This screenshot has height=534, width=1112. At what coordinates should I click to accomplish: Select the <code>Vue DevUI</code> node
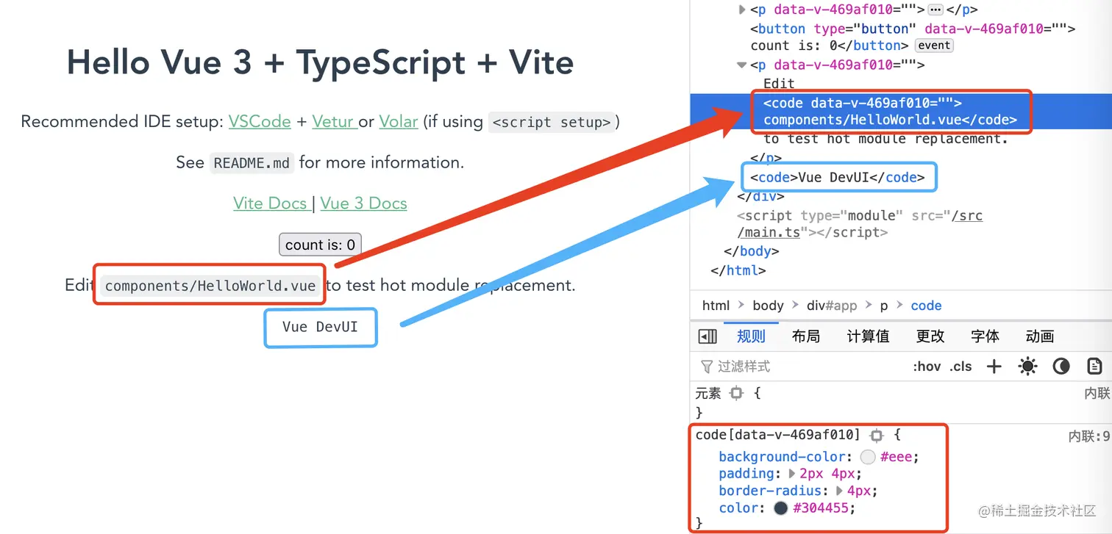tap(837, 178)
